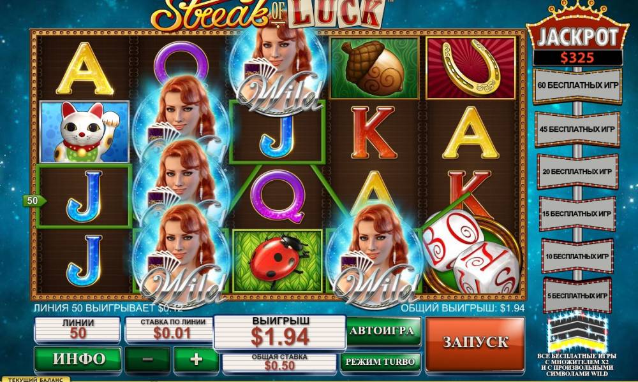Image resolution: width=638 pixels, height=382 pixels.
Task: Click the lucky cat symbol
Action: [x=85, y=132]
